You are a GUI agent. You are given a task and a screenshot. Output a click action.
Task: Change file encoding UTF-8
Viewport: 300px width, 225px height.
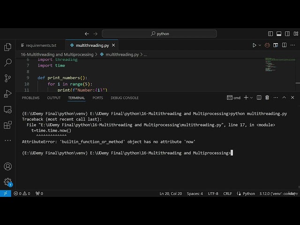(x=213, y=194)
